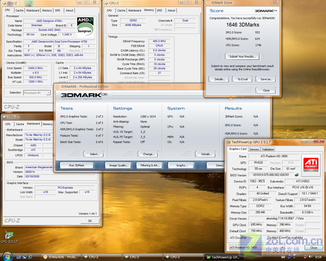Screen dimensions: 326x261
Task: Open Image Quality options in 3DMark06
Action: (118, 166)
